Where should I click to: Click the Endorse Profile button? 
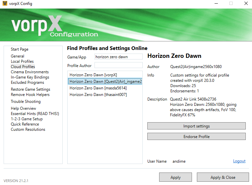[x=197, y=137]
